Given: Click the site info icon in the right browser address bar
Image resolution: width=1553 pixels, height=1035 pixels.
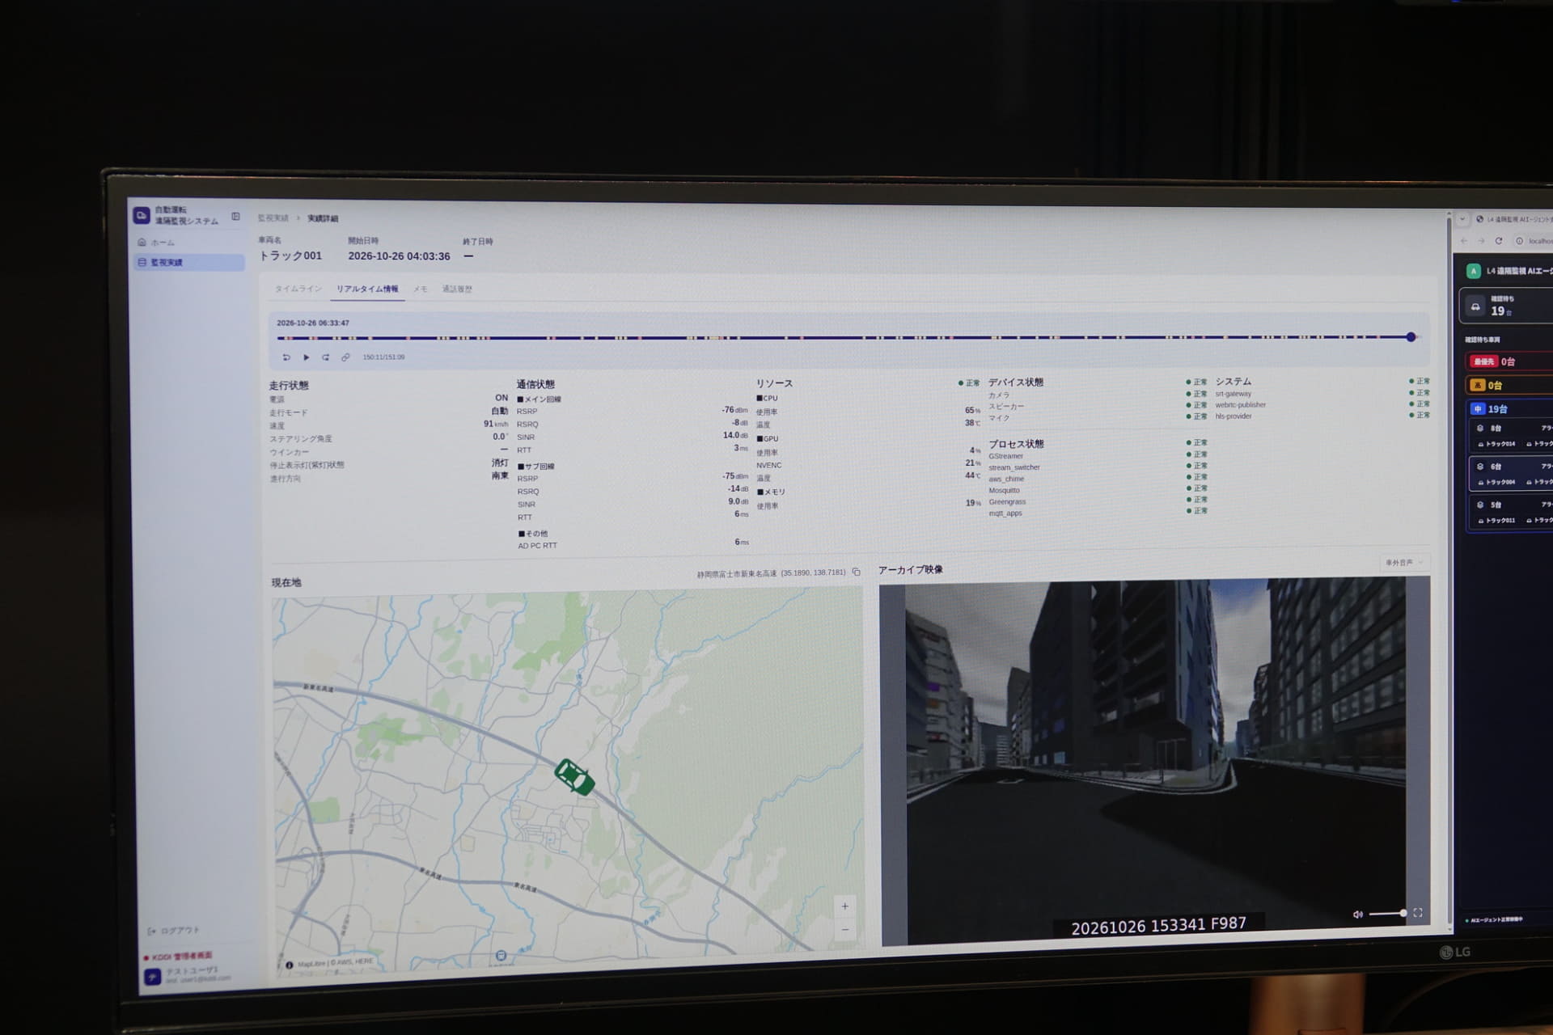Looking at the screenshot, I should [1519, 241].
